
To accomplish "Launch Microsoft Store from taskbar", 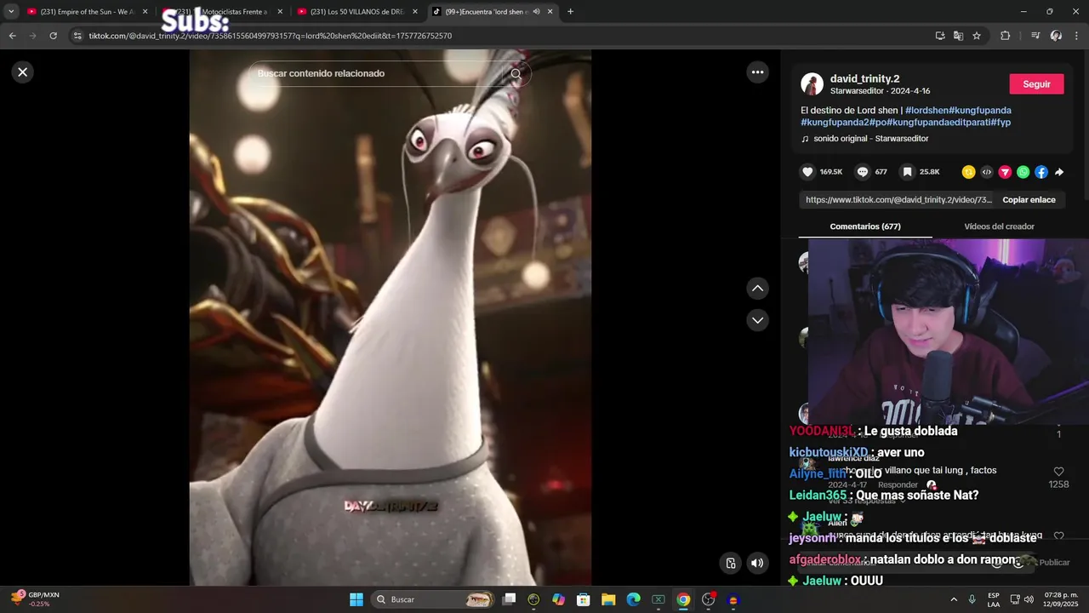I will coord(583,599).
